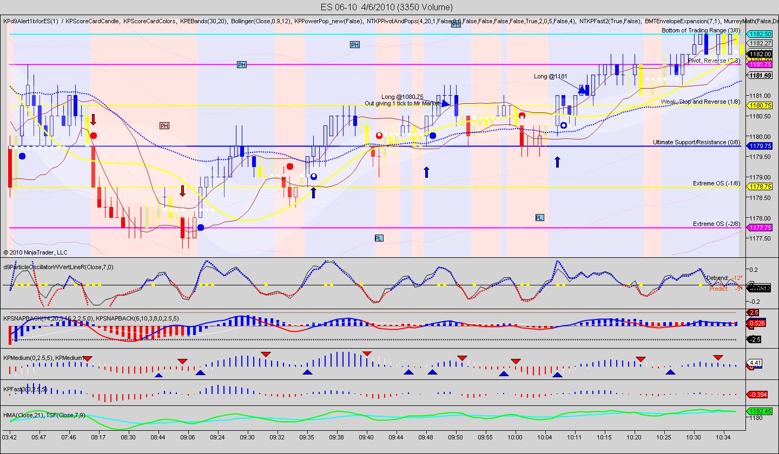Click the blue up arrow below 09:35 candles
The width and height of the screenshot is (779, 454).
[x=313, y=192]
